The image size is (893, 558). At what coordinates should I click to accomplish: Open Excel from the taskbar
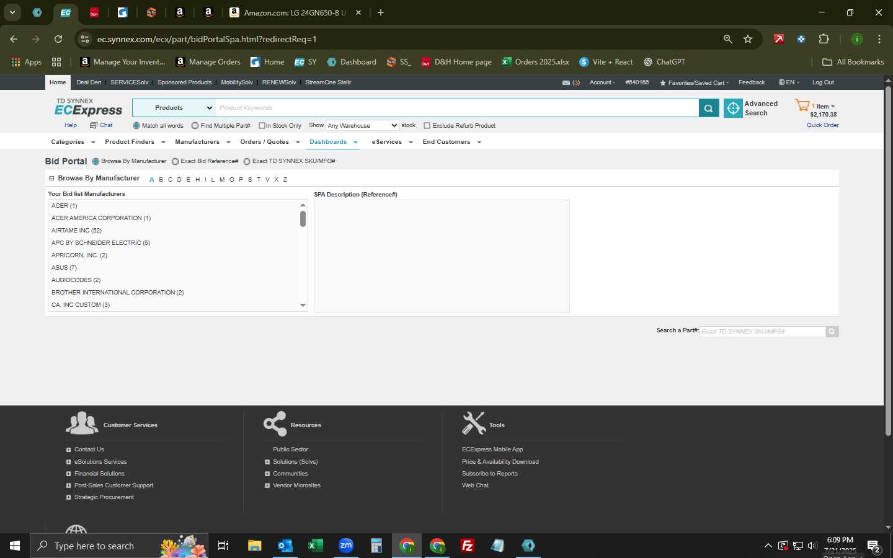pyautogui.click(x=315, y=546)
